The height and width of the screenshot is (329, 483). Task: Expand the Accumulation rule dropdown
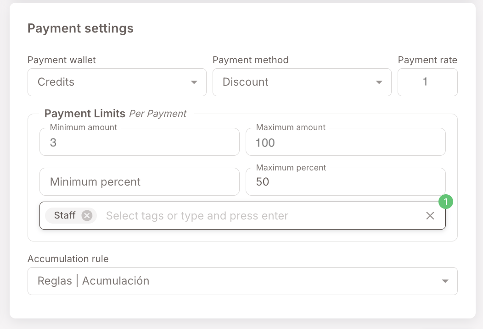point(242,281)
